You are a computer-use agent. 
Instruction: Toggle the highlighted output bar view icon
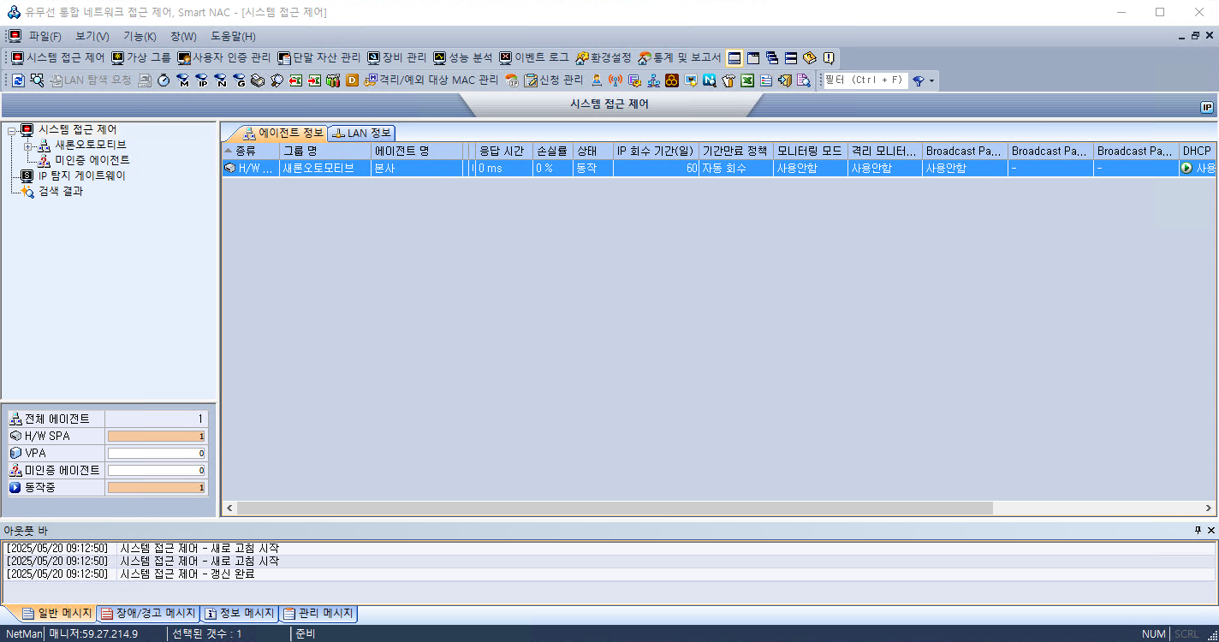(x=734, y=58)
